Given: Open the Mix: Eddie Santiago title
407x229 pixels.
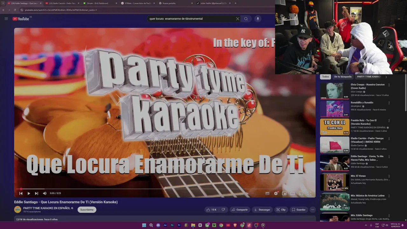Looking at the screenshot, I should click(362, 215).
